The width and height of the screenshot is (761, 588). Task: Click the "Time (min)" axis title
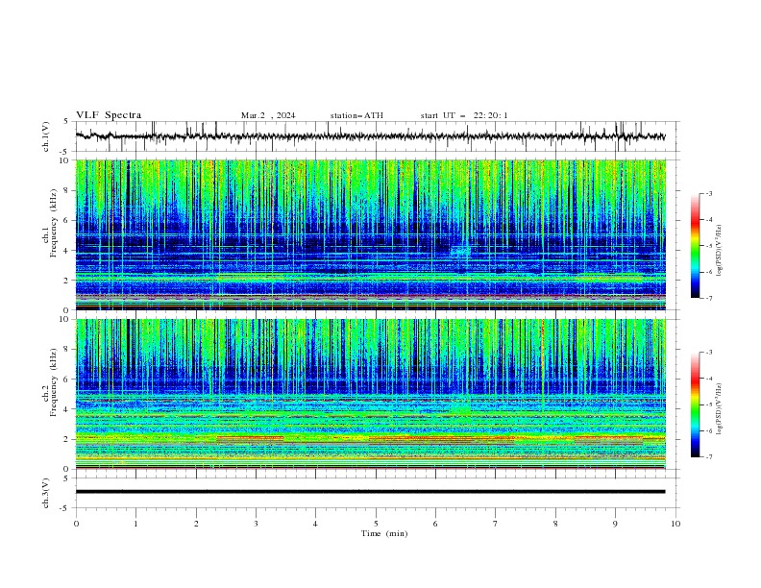coord(384,533)
